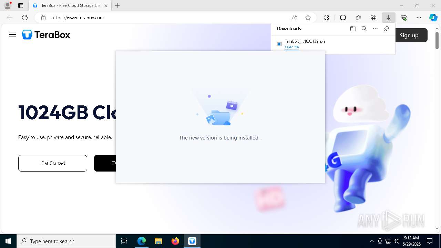Open downloads folder icon
The width and height of the screenshot is (441, 248).
point(353,29)
